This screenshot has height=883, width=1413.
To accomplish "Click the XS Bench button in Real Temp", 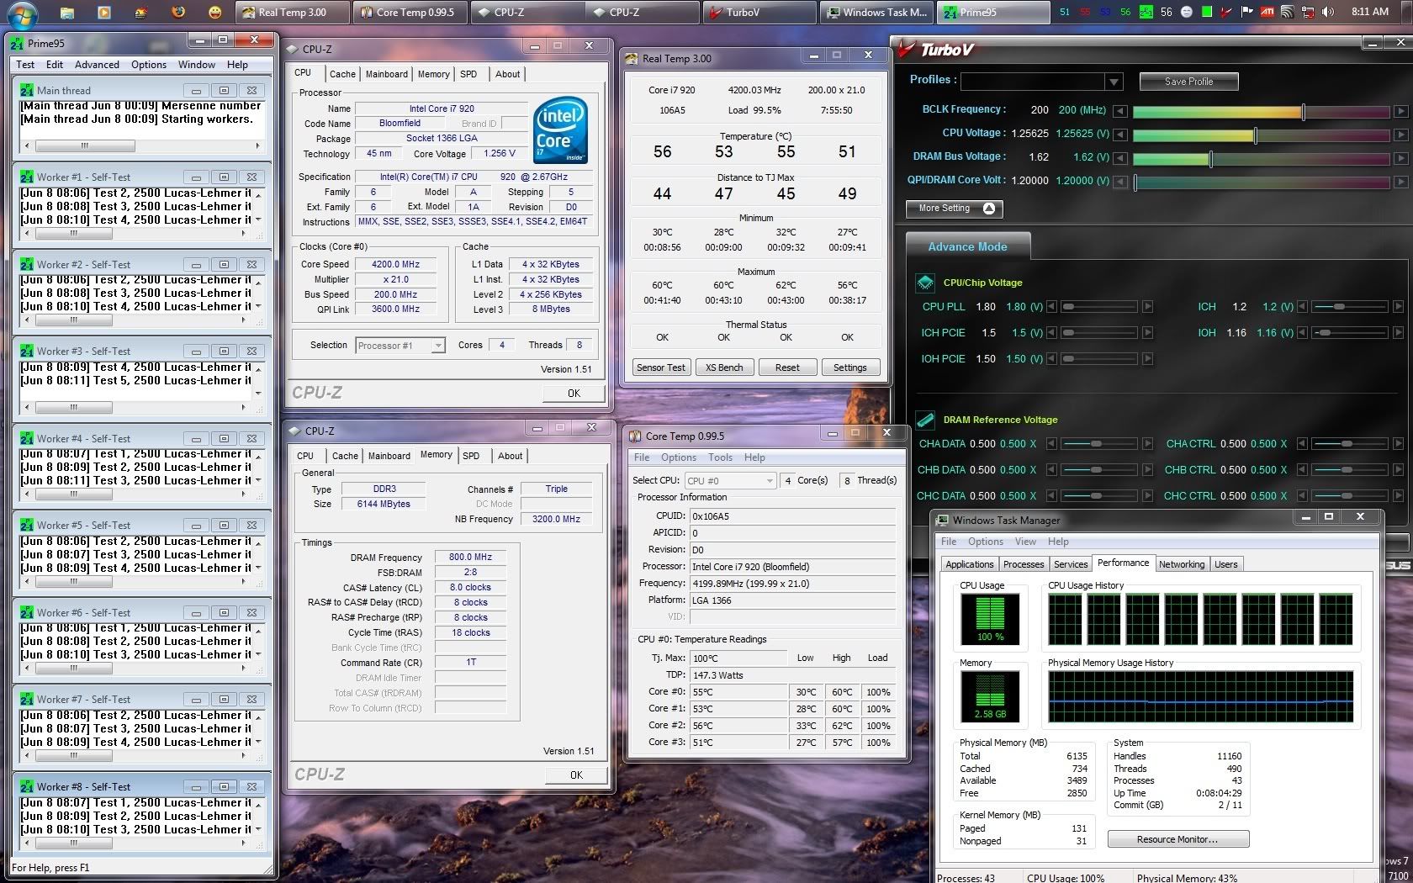I will point(724,367).
